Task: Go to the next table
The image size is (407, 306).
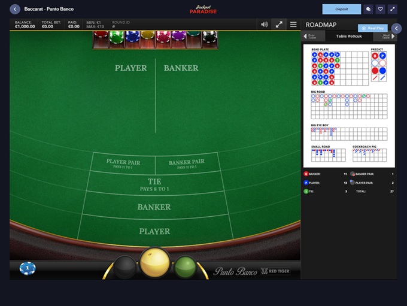Action: (x=388, y=37)
